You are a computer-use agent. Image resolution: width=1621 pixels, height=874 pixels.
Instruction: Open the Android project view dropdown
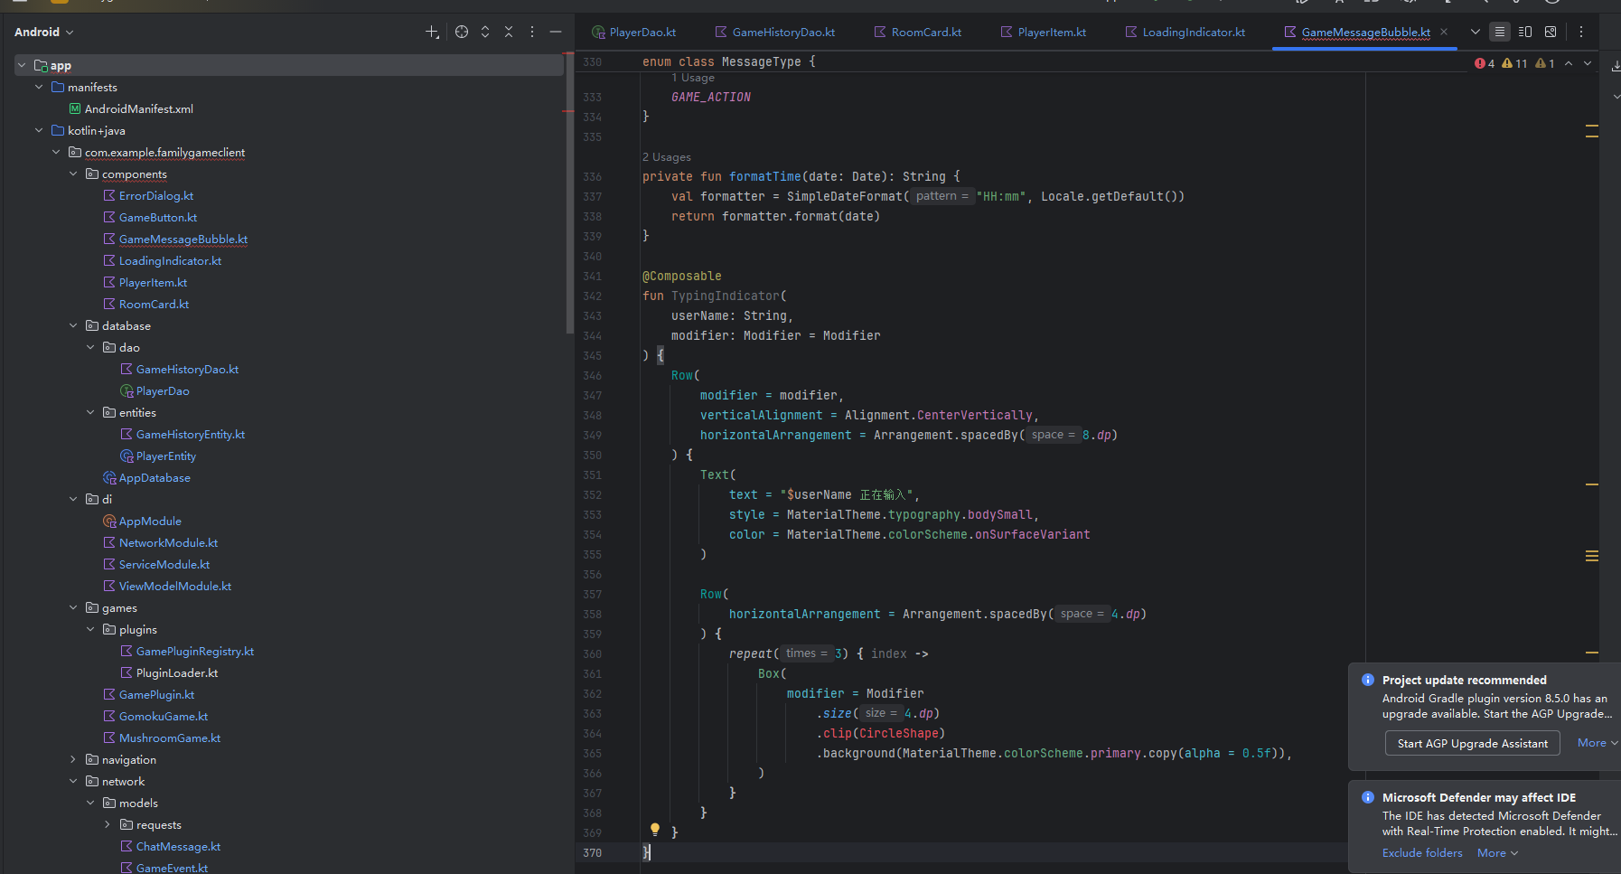43,32
